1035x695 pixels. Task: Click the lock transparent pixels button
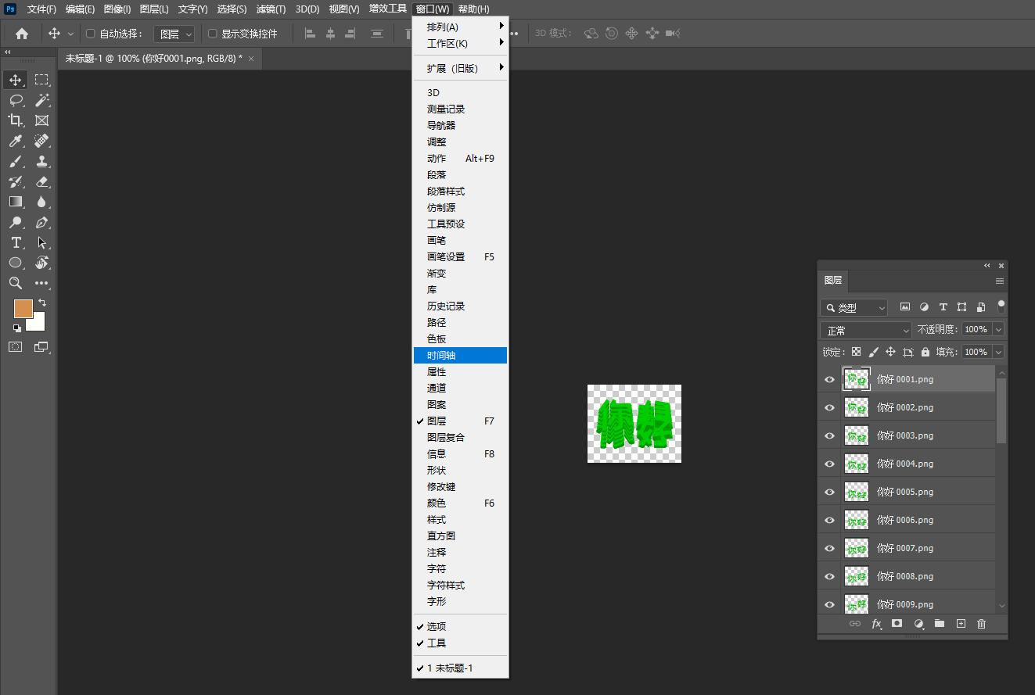tap(856, 351)
